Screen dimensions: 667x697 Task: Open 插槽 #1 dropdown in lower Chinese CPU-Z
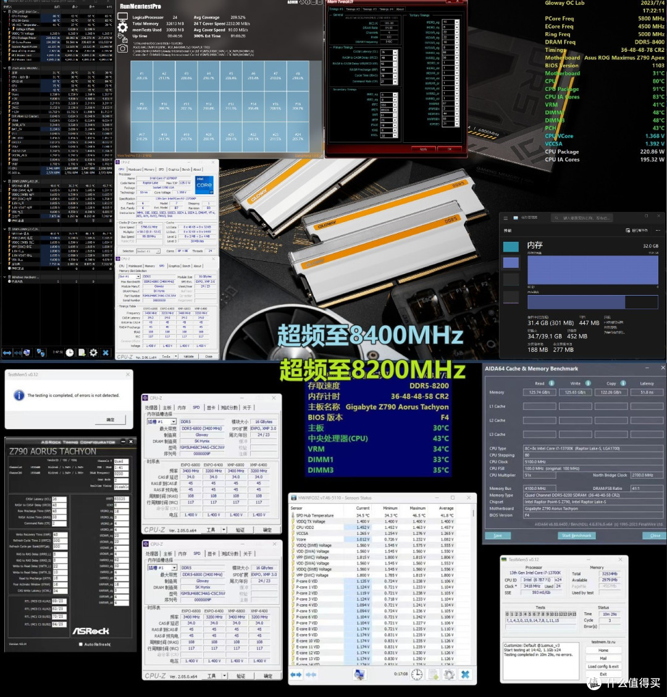pyautogui.click(x=174, y=568)
